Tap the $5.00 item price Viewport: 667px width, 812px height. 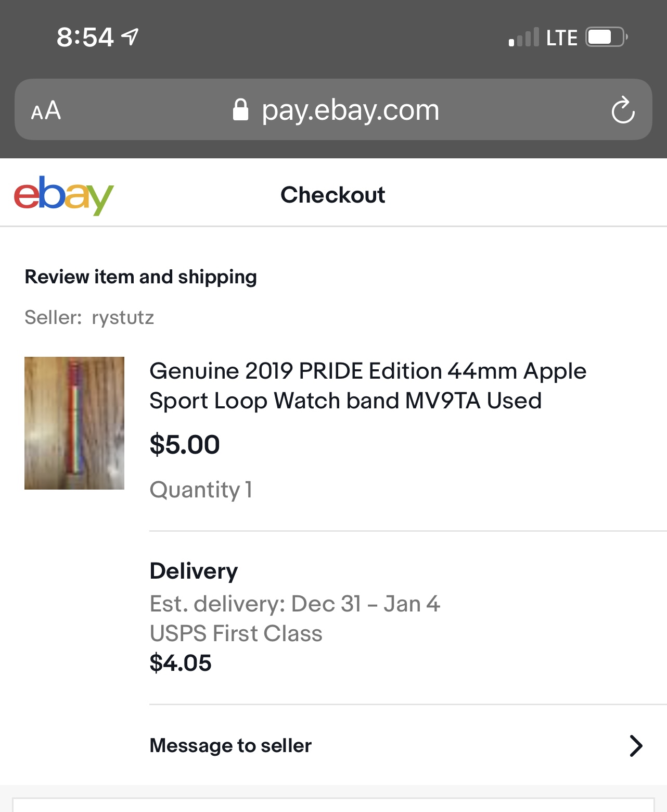click(185, 445)
